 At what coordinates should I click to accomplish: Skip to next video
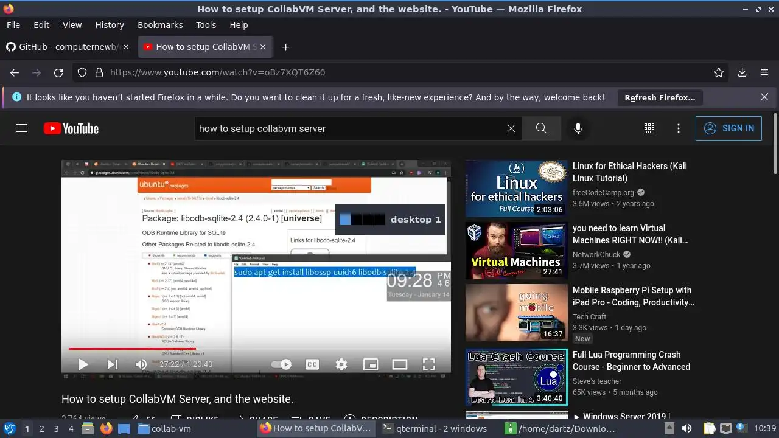coord(113,364)
